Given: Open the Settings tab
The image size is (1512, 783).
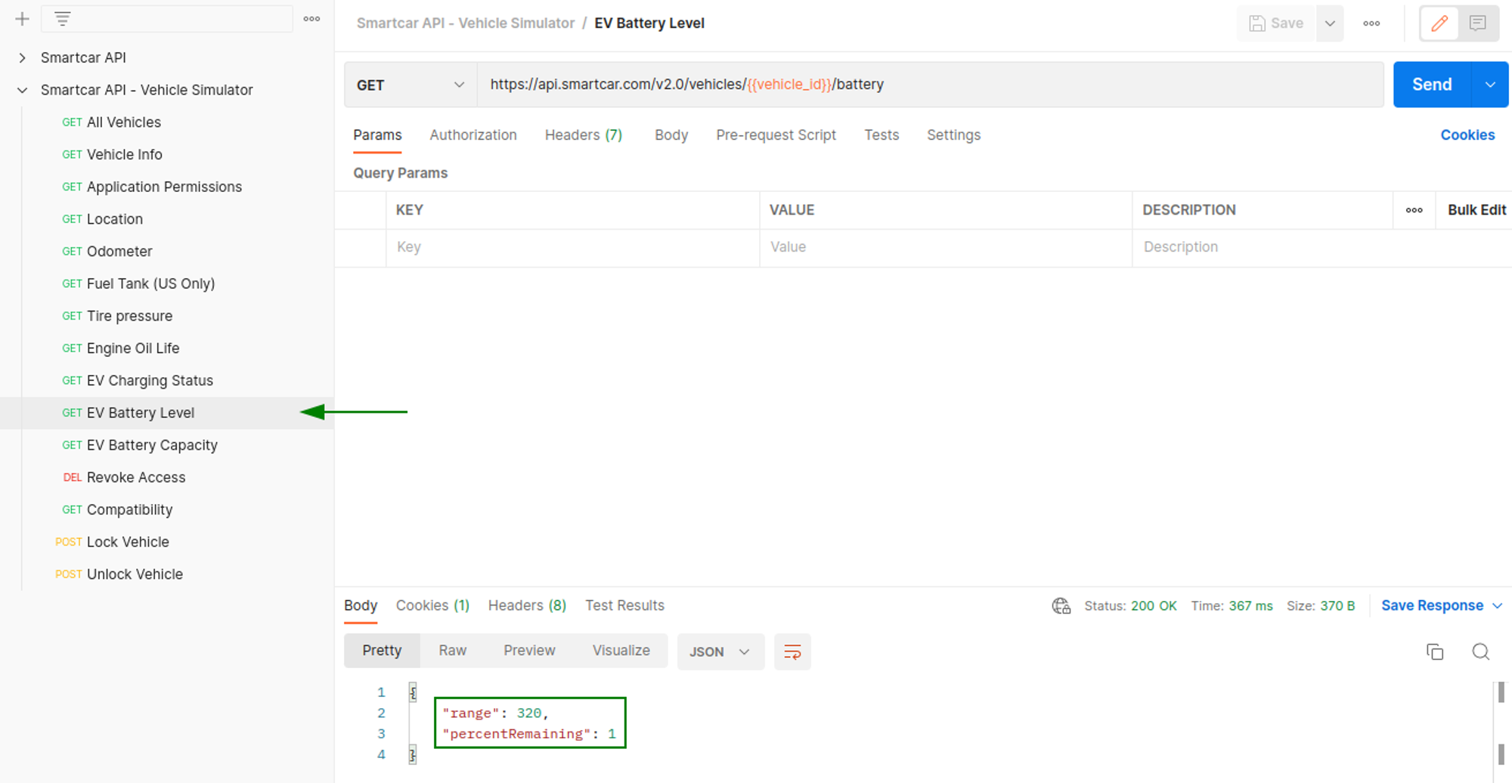Looking at the screenshot, I should point(953,135).
